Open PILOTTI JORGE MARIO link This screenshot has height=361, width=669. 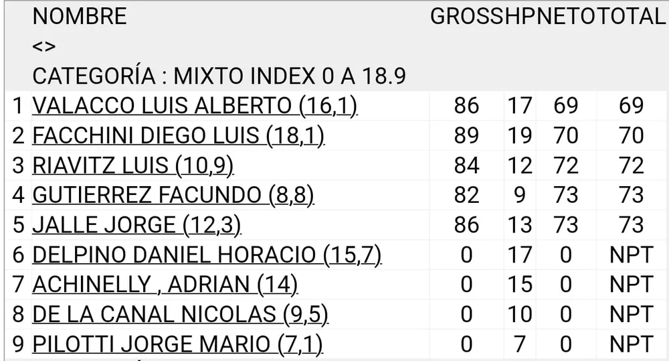point(177,345)
